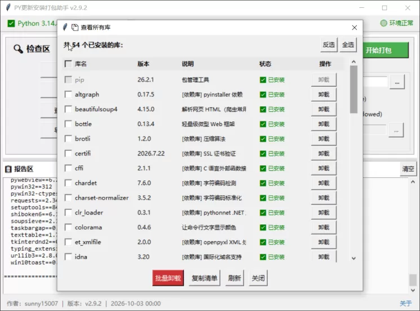
Task: Check the select-all checkbox beside 库名 header
Action: tap(68, 64)
